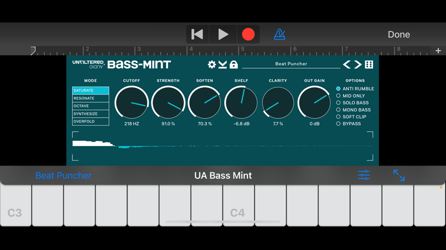This screenshot has width=446, height=250.
Task: Click the 91.0 % strength value
Action: coord(168,124)
